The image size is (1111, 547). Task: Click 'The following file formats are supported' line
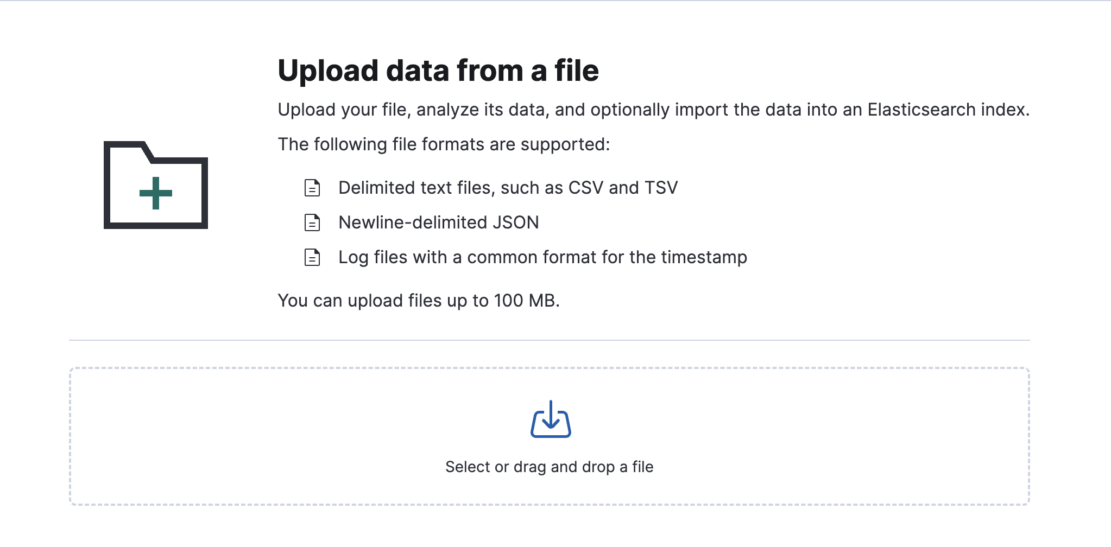click(x=444, y=144)
